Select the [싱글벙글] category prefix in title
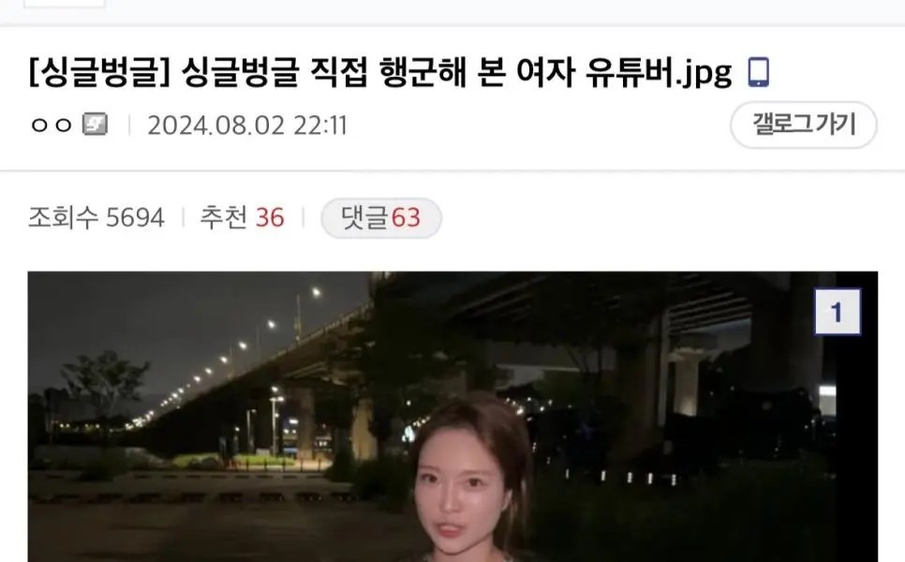The height and width of the screenshot is (562, 905). (x=99, y=73)
